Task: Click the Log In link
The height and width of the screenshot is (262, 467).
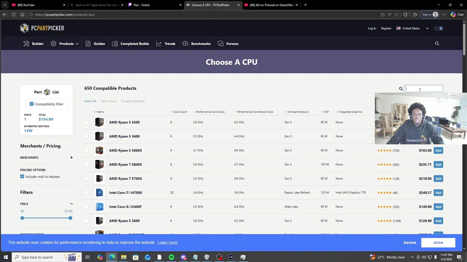Action: pyautogui.click(x=372, y=28)
